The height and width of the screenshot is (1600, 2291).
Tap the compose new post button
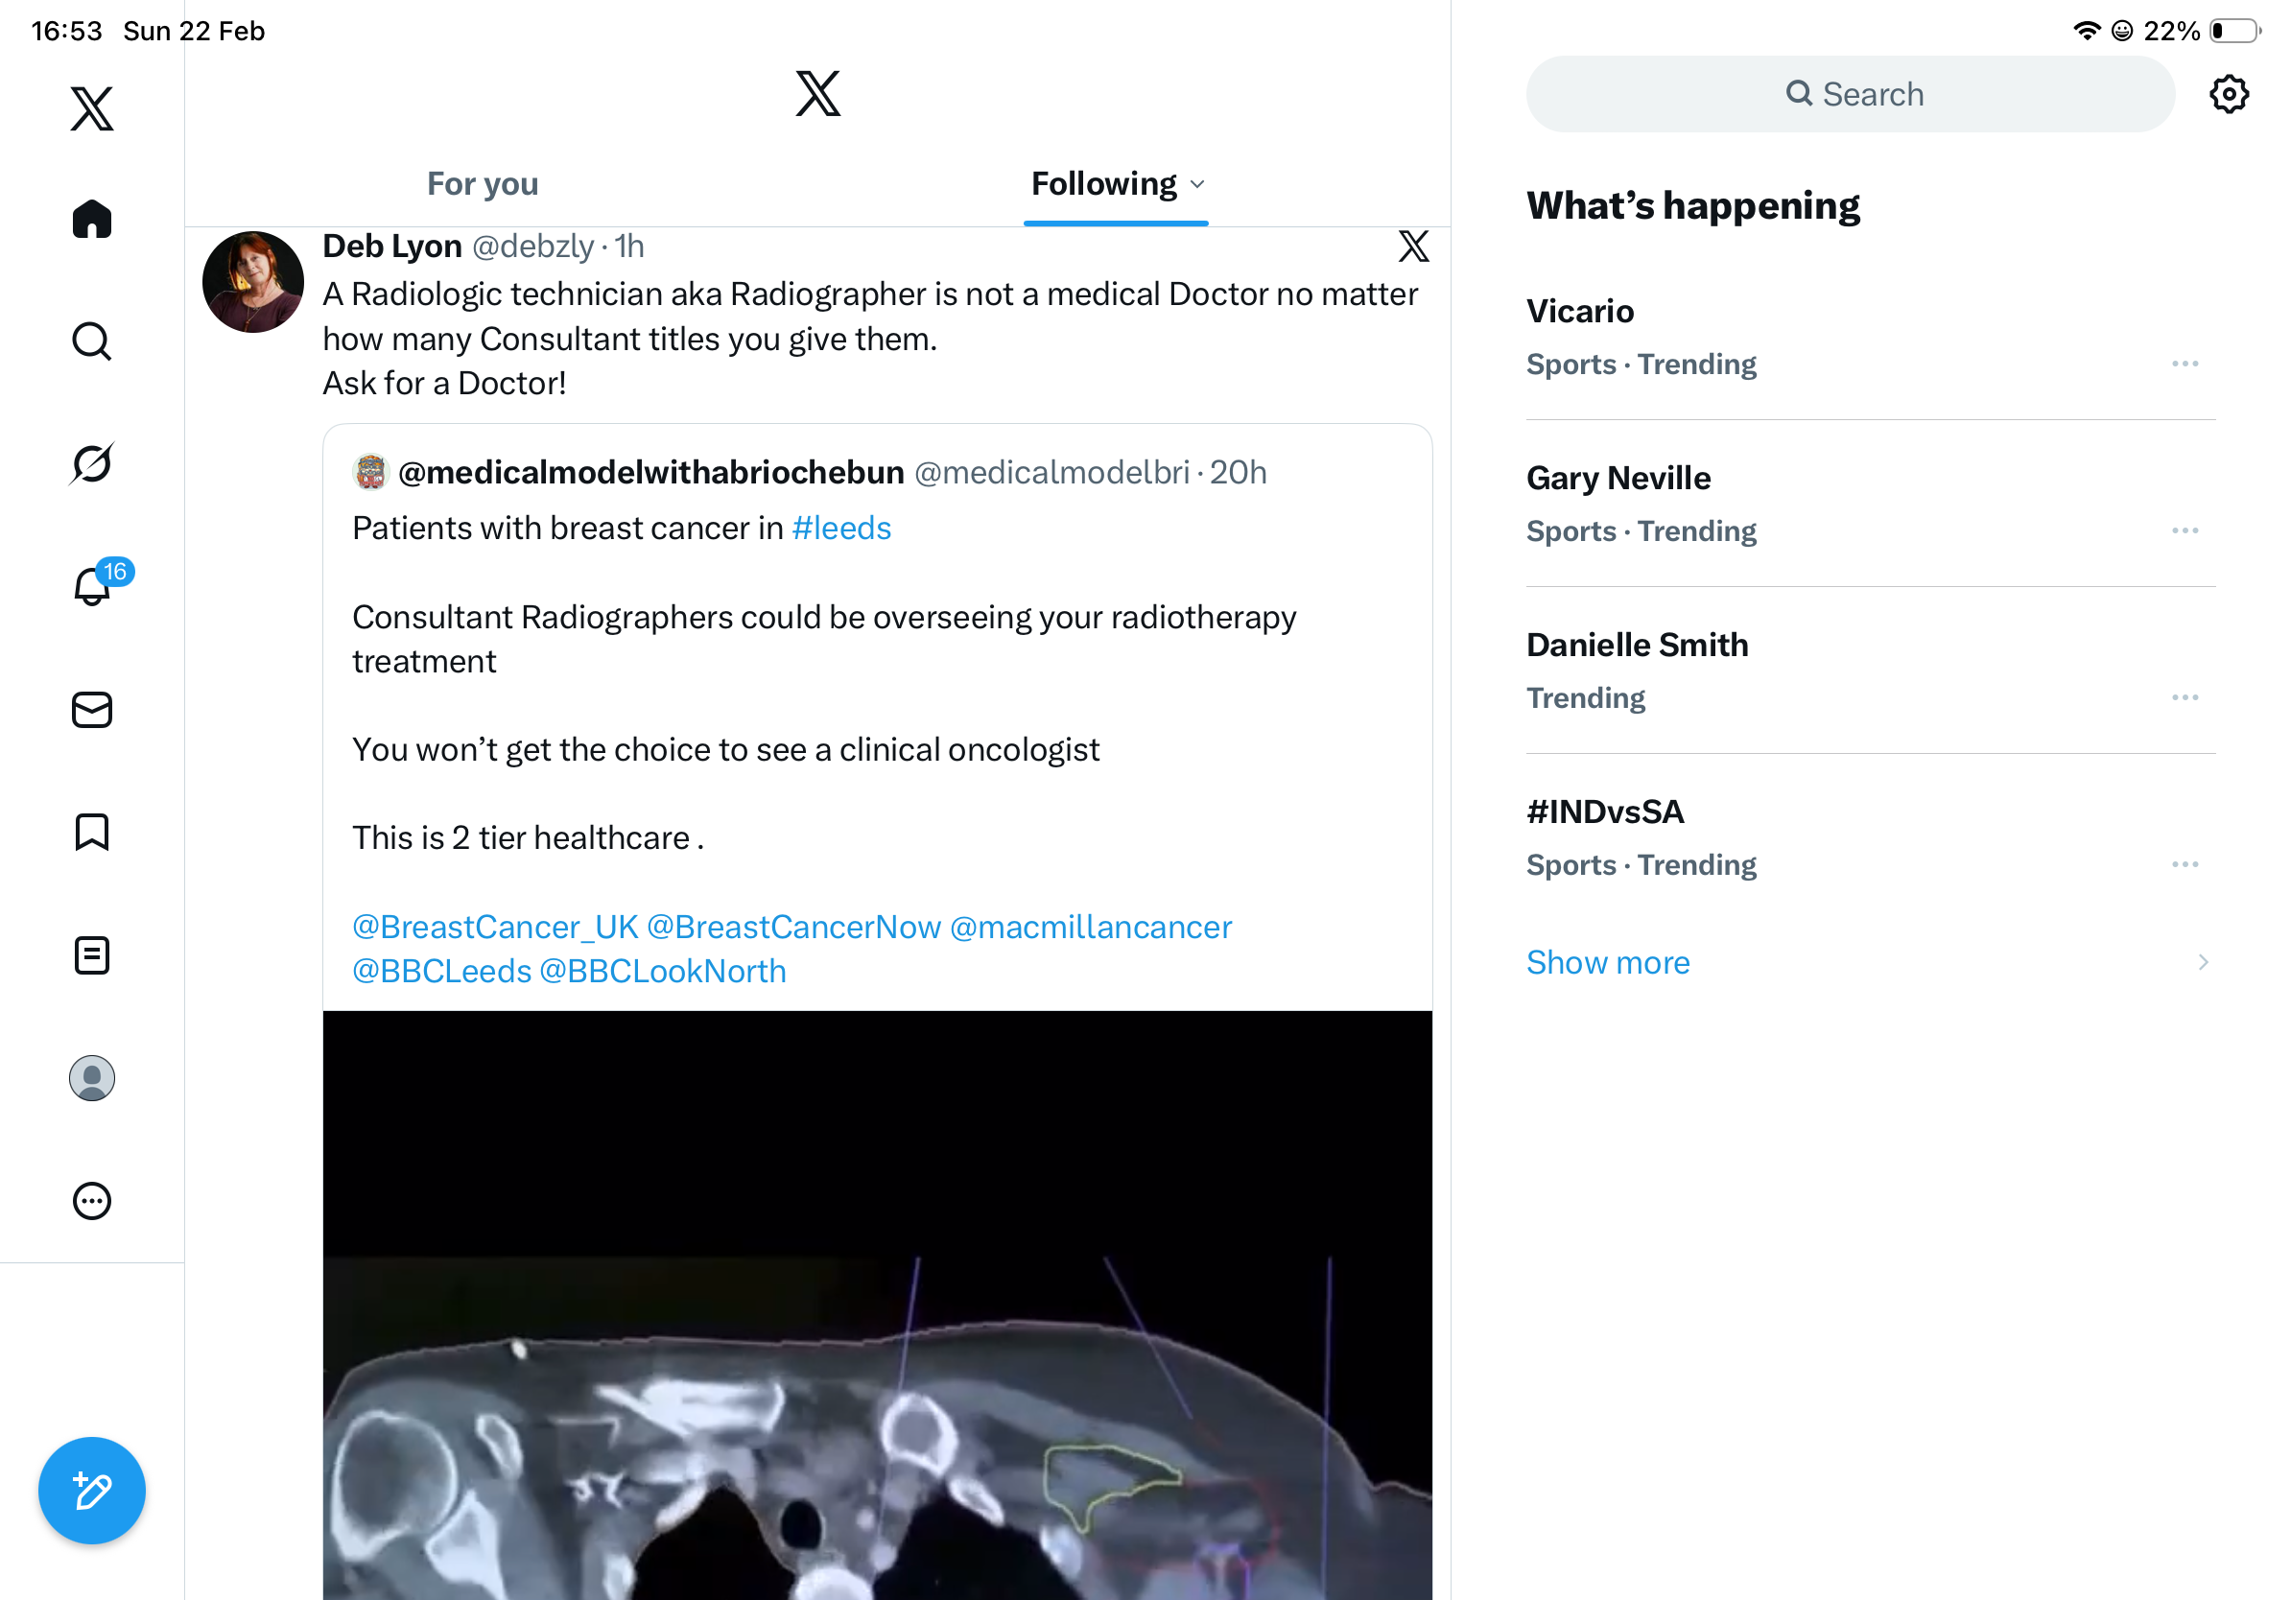(x=92, y=1491)
